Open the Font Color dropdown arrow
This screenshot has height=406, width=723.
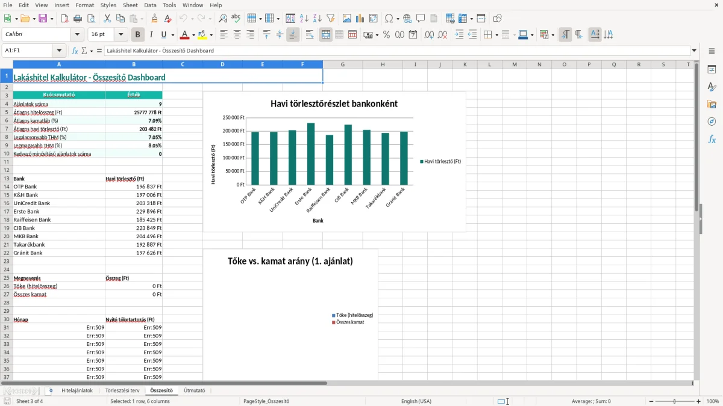193,35
